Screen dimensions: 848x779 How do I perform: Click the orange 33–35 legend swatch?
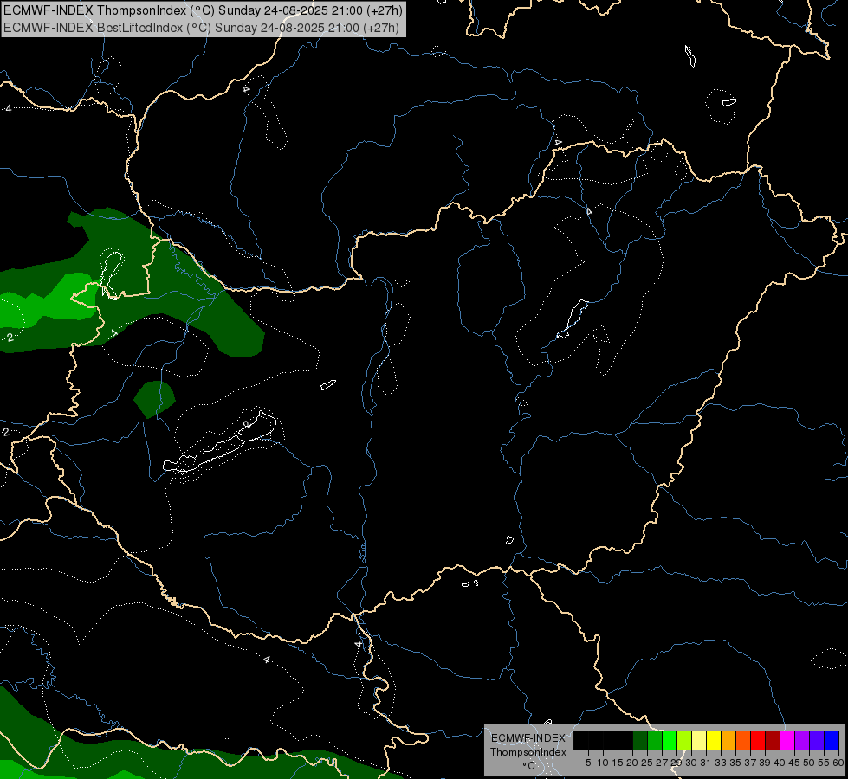click(x=728, y=740)
